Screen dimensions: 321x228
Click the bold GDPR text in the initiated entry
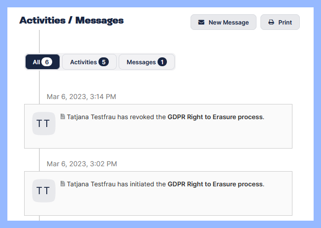(x=215, y=184)
